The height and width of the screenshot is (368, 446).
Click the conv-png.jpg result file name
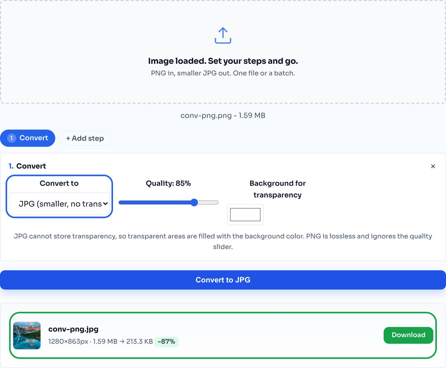click(x=73, y=329)
